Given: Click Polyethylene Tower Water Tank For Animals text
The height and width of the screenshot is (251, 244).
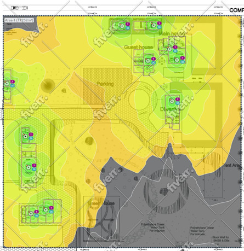Looking at the screenshot, I should coord(202,231).
